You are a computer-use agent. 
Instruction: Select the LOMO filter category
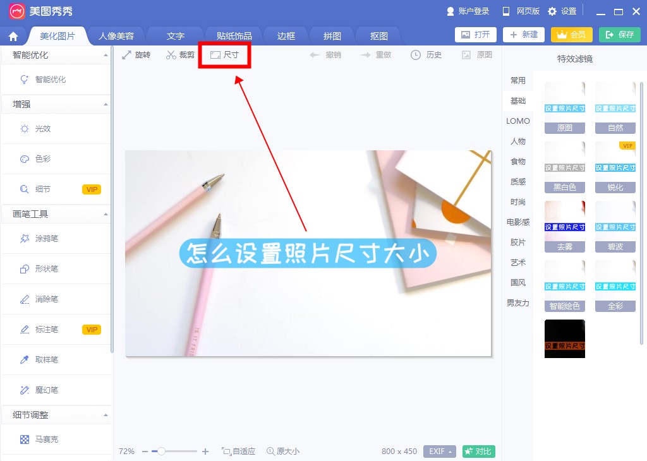(518, 121)
